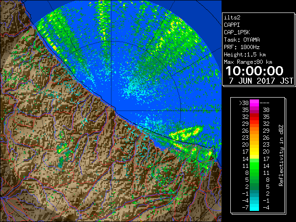The width and height of the screenshot is (296, 222).
Task: Select the '7 JUN 2017 JST' date
Action: coord(261,81)
